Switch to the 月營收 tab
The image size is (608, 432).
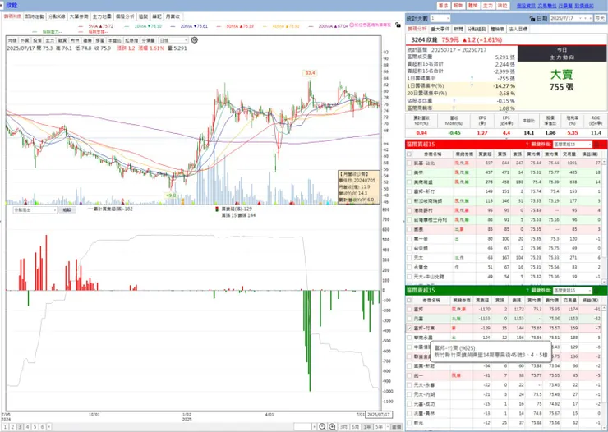[173, 16]
